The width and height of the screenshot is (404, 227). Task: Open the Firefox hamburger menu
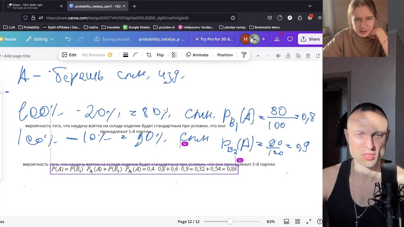[x=320, y=18]
